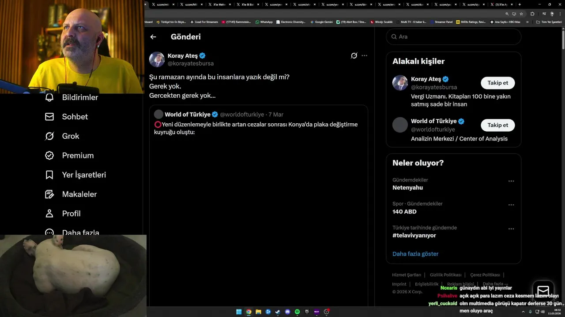Switch to the X'te Bi Bak... browser tab
The height and width of the screenshot is (317, 565).
(x=248, y=4)
